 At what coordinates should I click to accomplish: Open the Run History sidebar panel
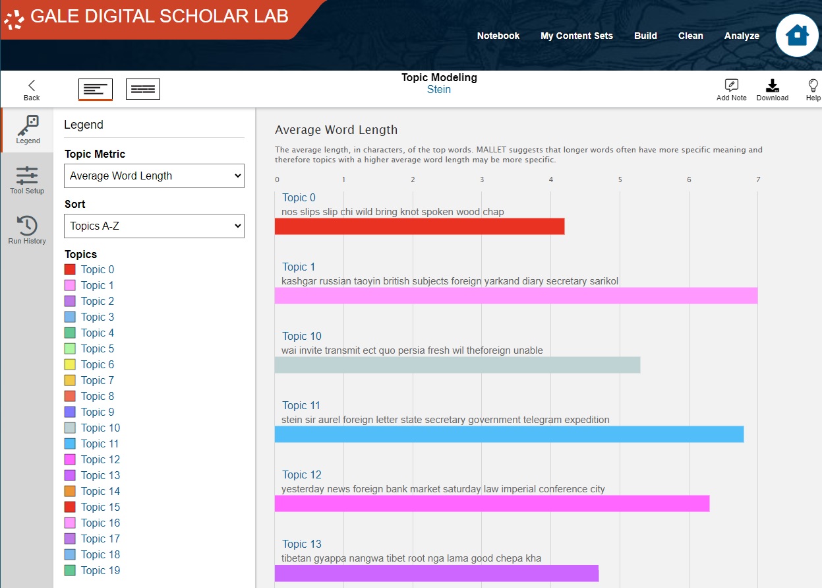27,230
